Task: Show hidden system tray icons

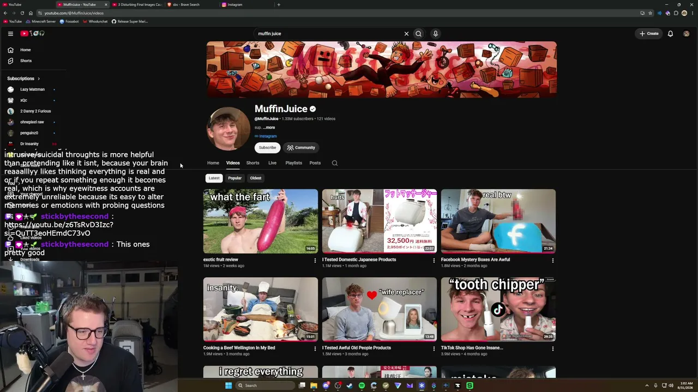Action: [x=647, y=385]
